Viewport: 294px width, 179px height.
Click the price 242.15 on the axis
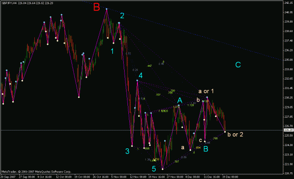(x=289, y=3)
